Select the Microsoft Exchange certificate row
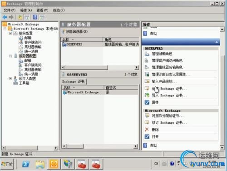The image size is (227, 171). tap(100, 92)
